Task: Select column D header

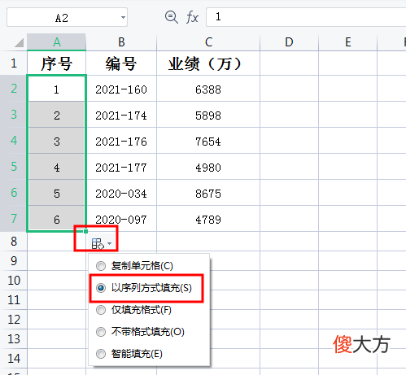Action: (x=289, y=42)
